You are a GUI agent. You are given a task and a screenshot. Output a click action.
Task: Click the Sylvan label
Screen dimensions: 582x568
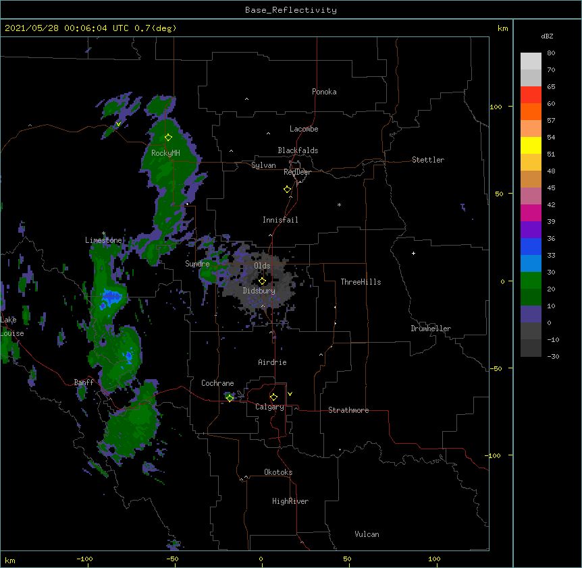tap(263, 165)
